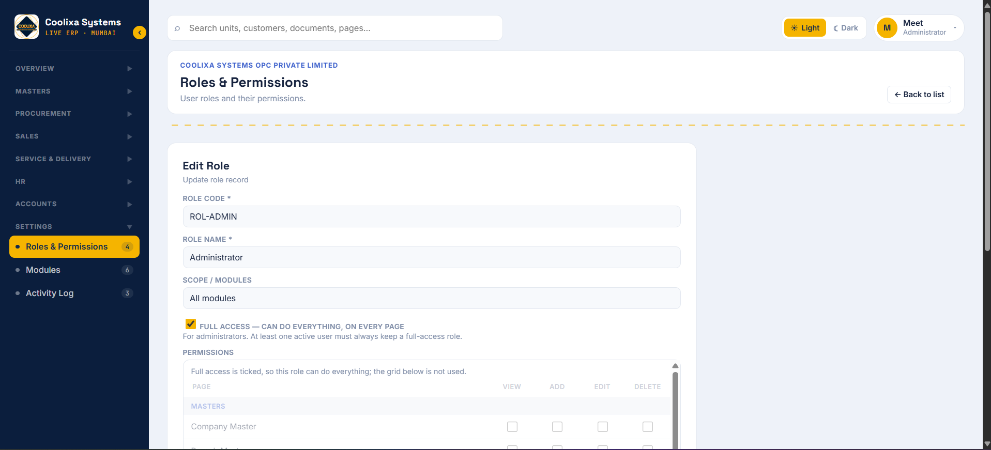This screenshot has height=450, width=991.
Task: Click the permissions grid scrollbar thumb
Action: tap(675, 410)
